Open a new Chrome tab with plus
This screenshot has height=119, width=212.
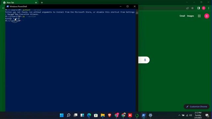click(x=42, y=3)
